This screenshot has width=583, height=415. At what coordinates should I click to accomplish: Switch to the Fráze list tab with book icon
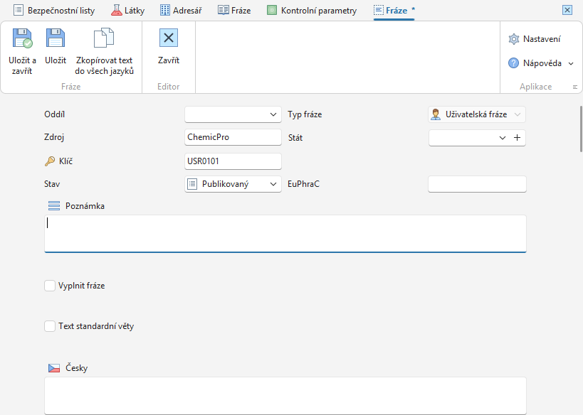[234, 11]
